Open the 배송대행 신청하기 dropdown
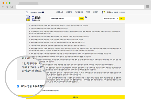The image size is (151, 100). click(111, 19)
